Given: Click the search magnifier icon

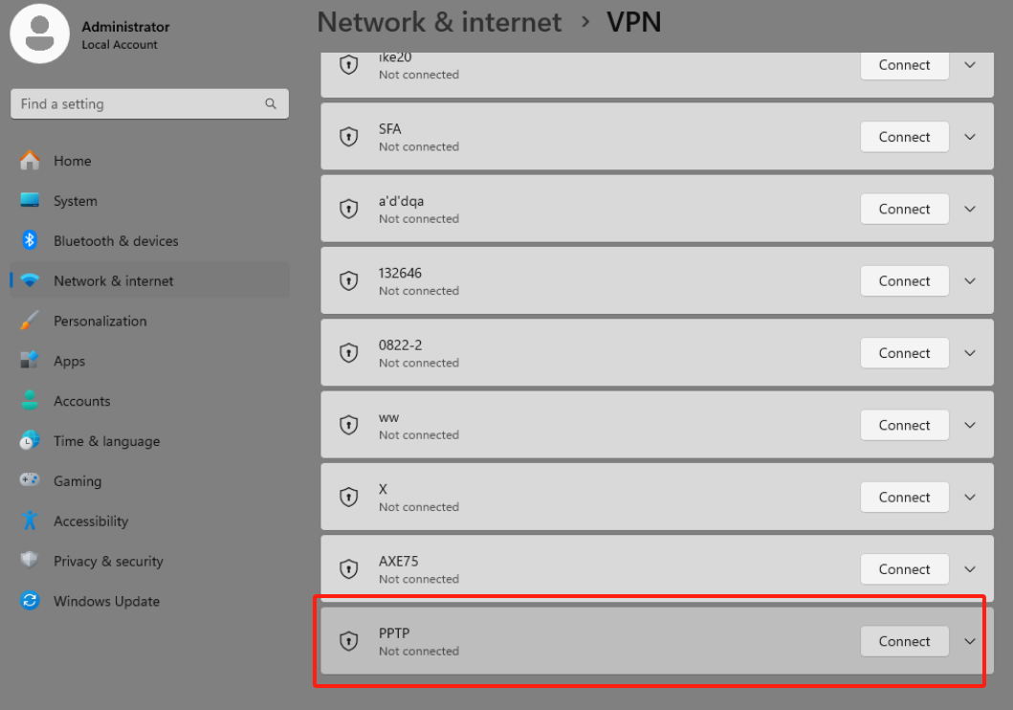Looking at the screenshot, I should pos(271,103).
